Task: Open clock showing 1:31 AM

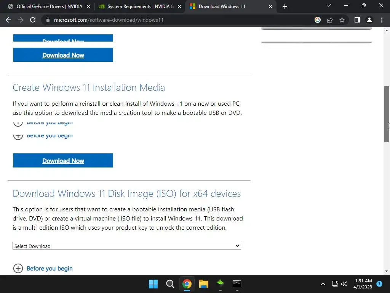Action: [363, 284]
